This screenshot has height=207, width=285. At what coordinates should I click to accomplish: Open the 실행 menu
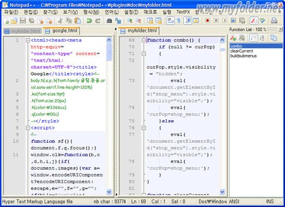[x=167, y=12]
